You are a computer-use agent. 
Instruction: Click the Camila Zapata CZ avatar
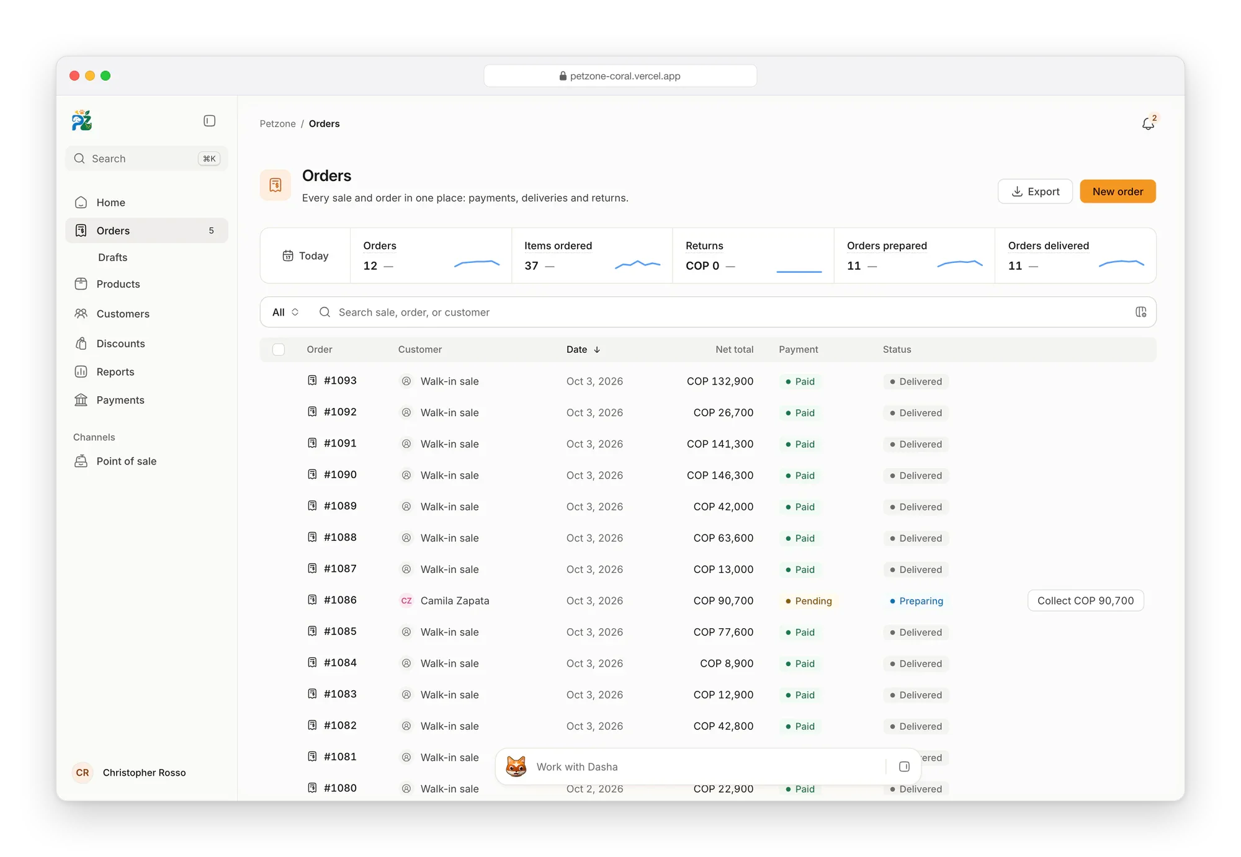coord(406,600)
